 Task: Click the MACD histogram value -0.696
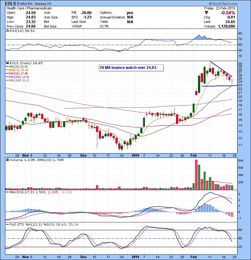pos(66,192)
